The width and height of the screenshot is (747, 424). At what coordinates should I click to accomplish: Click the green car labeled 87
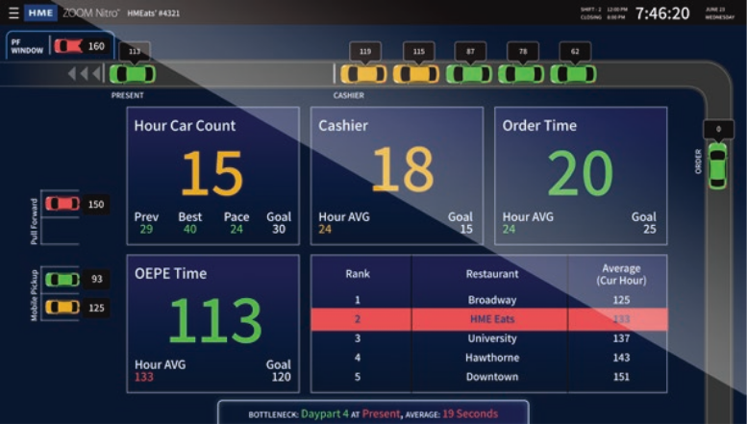(x=469, y=74)
